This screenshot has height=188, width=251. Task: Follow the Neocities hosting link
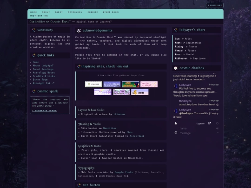click(x=110, y=128)
